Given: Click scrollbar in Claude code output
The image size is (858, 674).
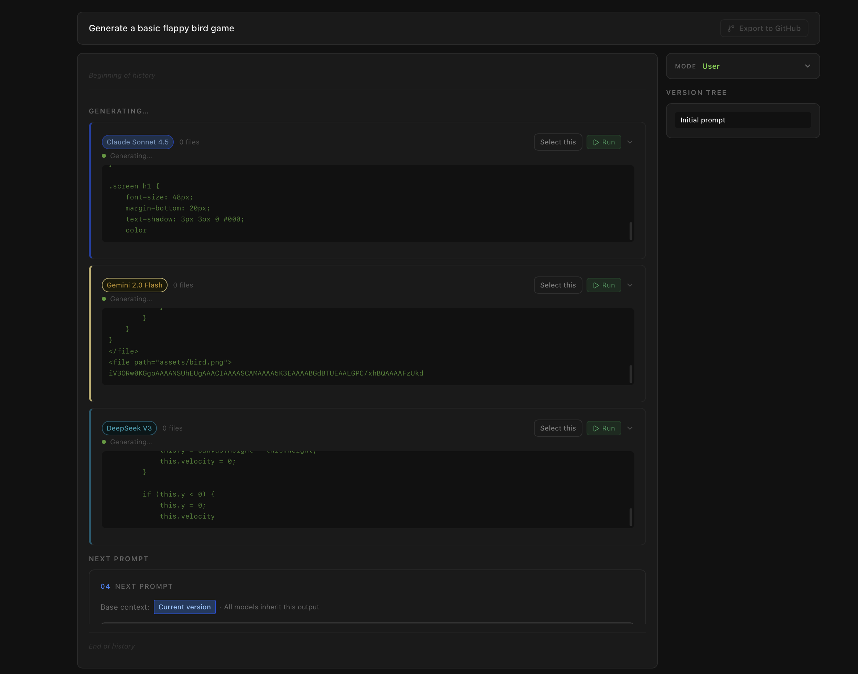Looking at the screenshot, I should (x=631, y=231).
